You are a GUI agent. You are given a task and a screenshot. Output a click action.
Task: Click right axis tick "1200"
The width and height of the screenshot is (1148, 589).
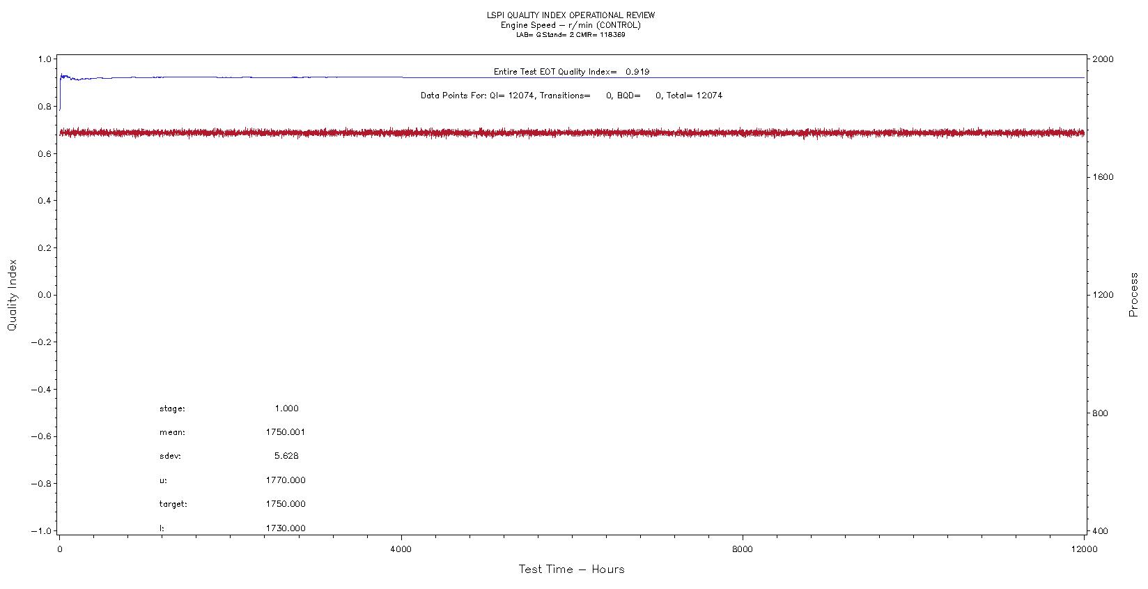[x=1103, y=296]
